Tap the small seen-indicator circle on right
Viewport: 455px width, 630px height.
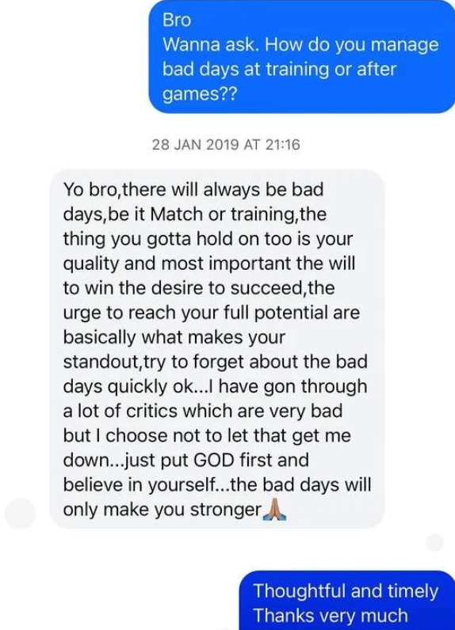[434, 543]
